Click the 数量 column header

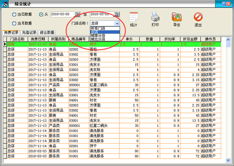pyautogui.click(x=149, y=39)
